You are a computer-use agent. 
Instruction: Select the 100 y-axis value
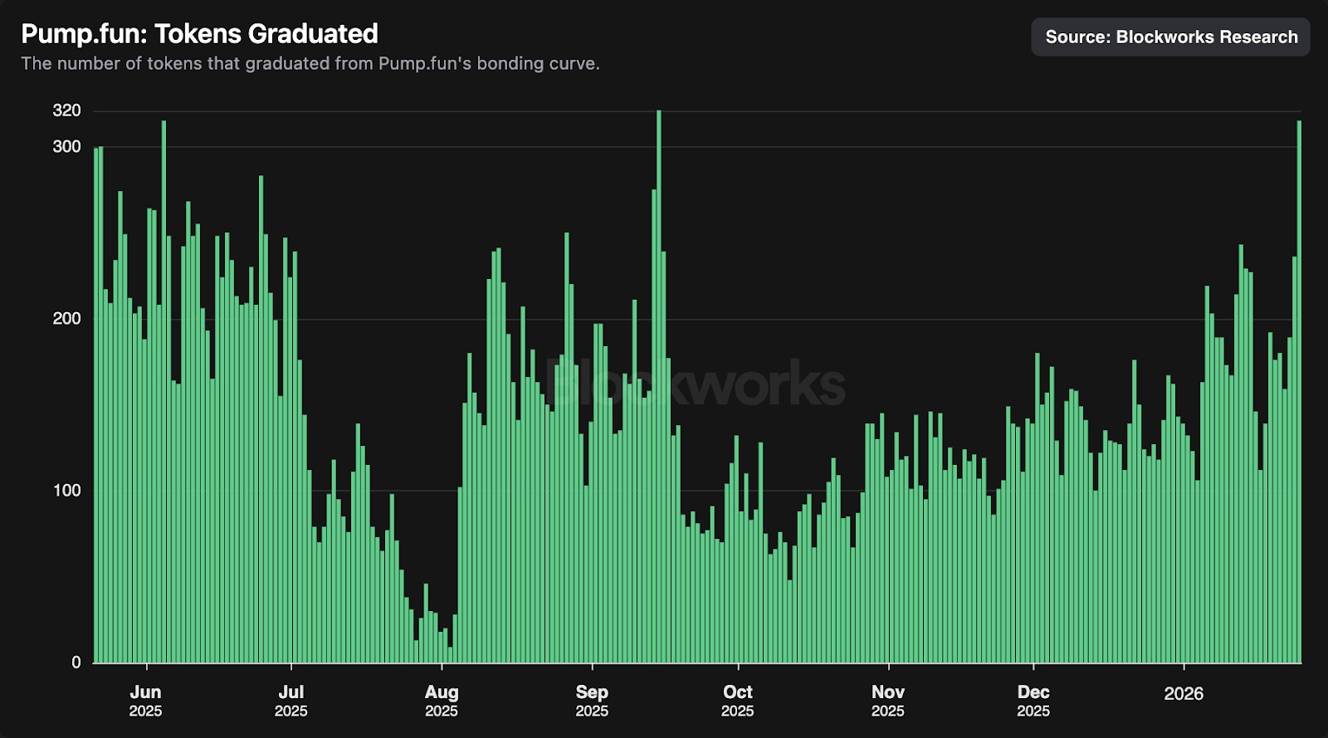(x=67, y=491)
